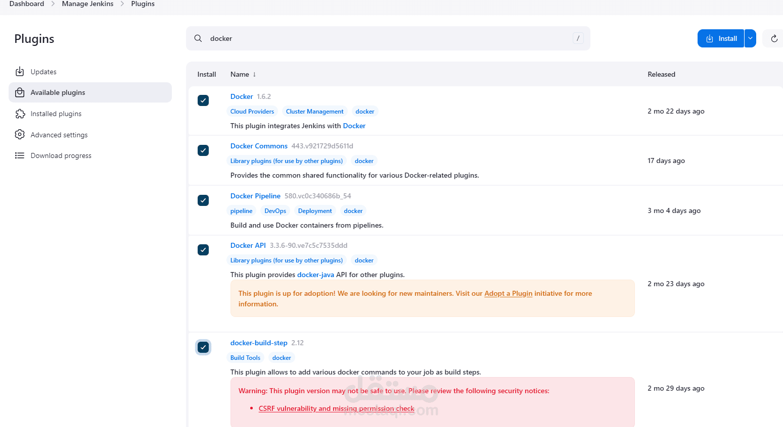Click the '2 mo 22 days ago' release date
This screenshot has width=783, height=427.
coord(676,111)
